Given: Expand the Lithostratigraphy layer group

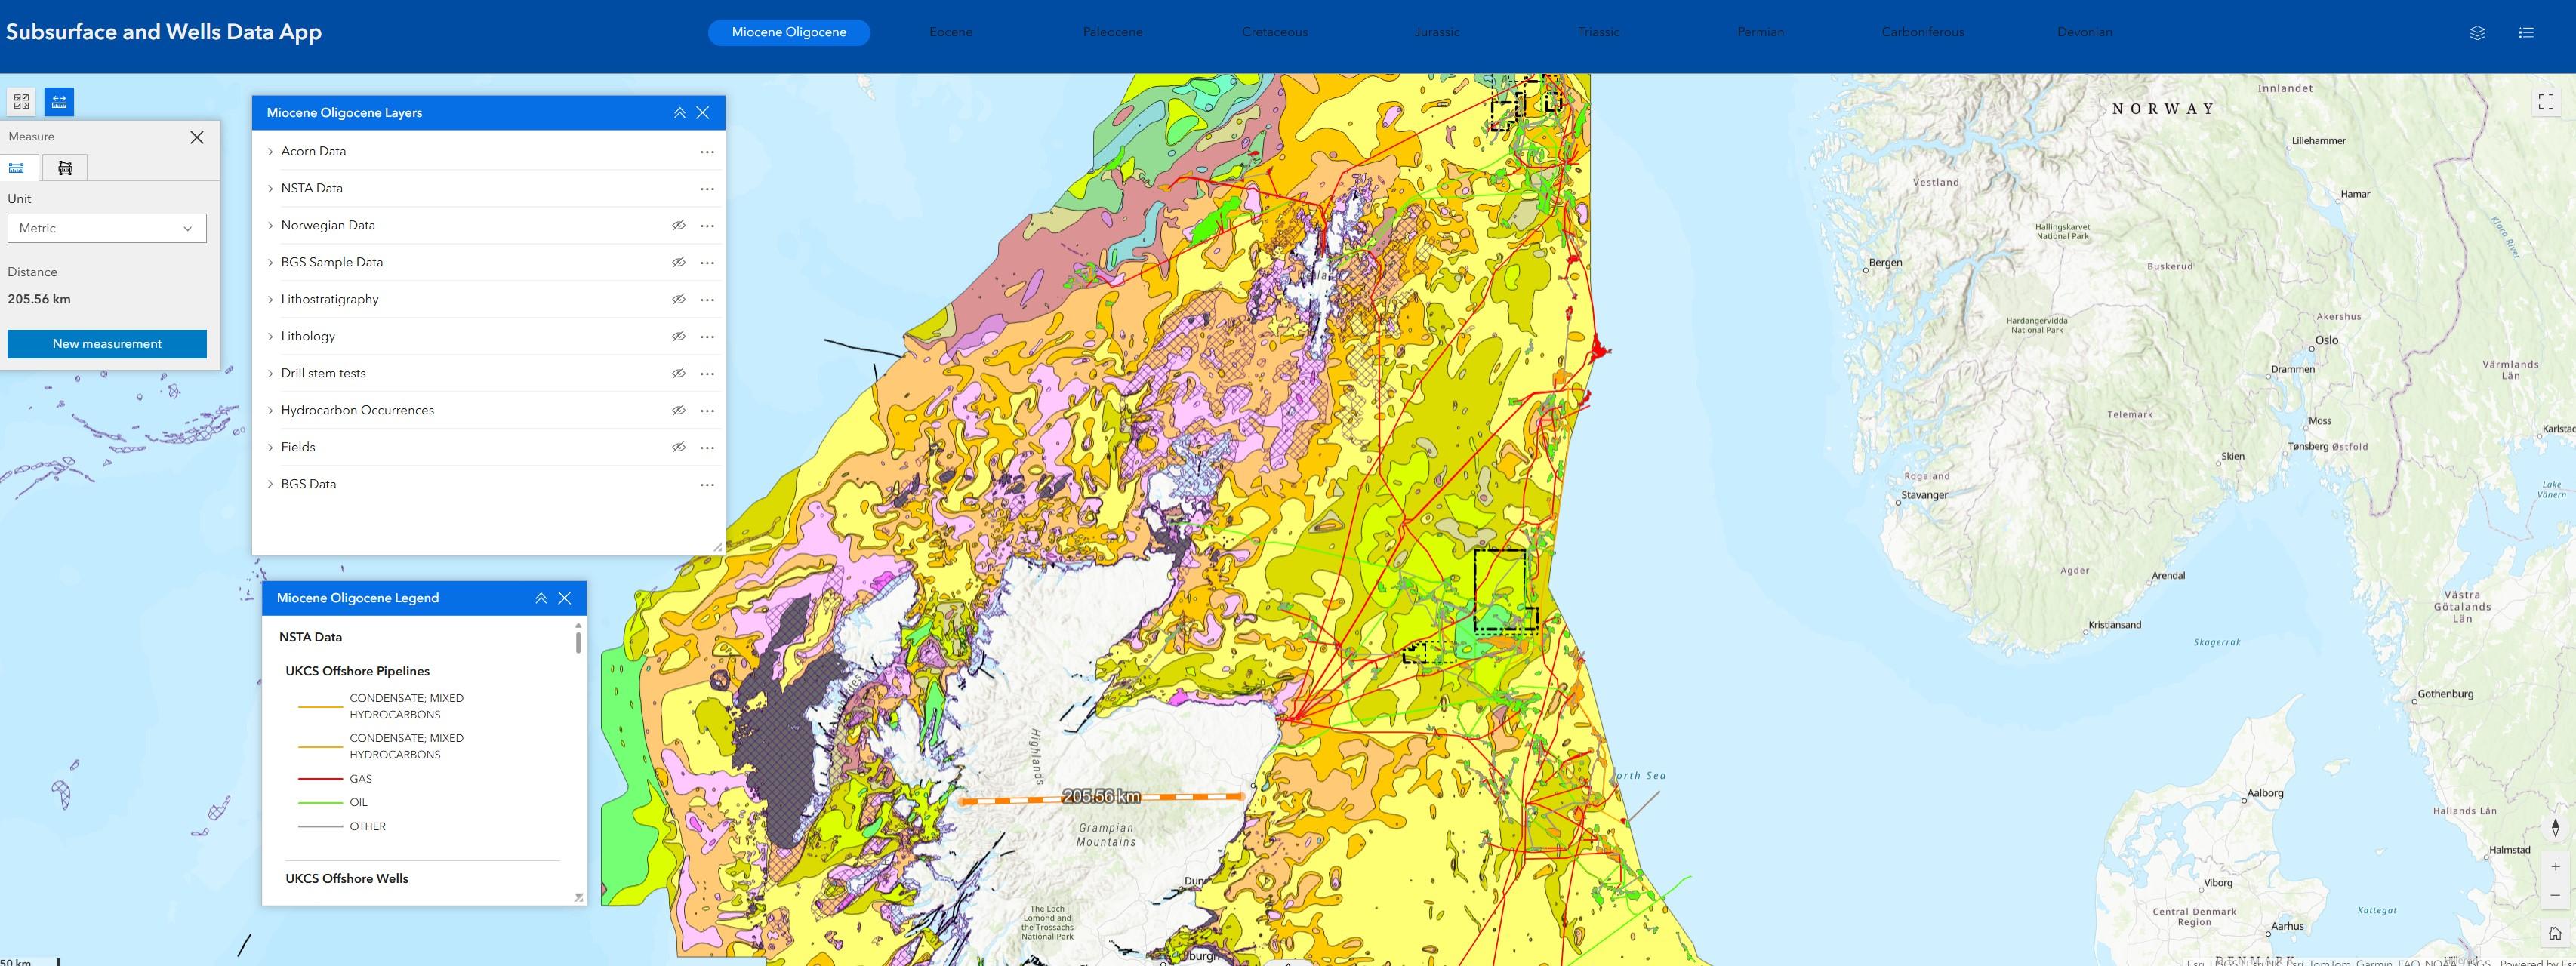Looking at the screenshot, I should [270, 300].
